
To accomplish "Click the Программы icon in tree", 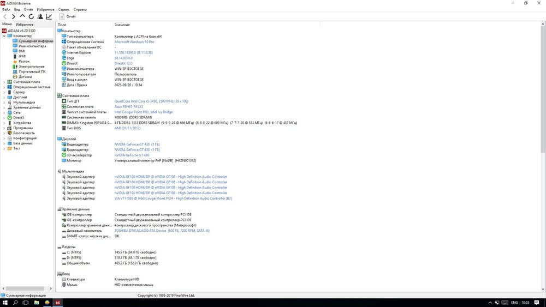I will [x=9, y=128].
